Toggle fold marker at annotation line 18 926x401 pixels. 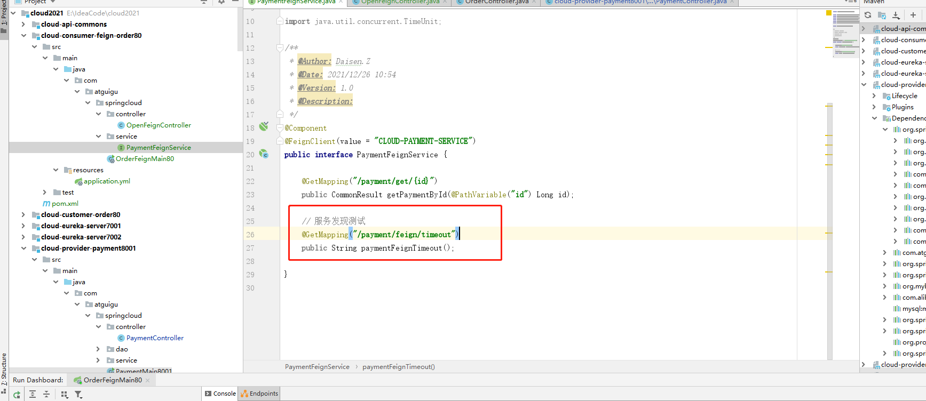[x=280, y=128]
